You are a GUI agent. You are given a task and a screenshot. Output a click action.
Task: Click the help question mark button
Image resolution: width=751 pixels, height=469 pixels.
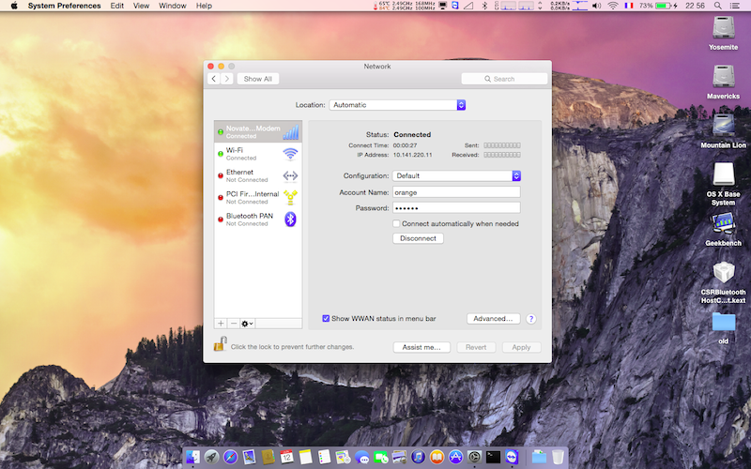[x=531, y=319]
